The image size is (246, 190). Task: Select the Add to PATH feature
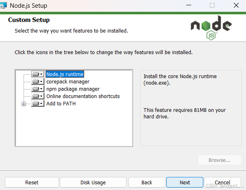pyautogui.click(x=61, y=104)
